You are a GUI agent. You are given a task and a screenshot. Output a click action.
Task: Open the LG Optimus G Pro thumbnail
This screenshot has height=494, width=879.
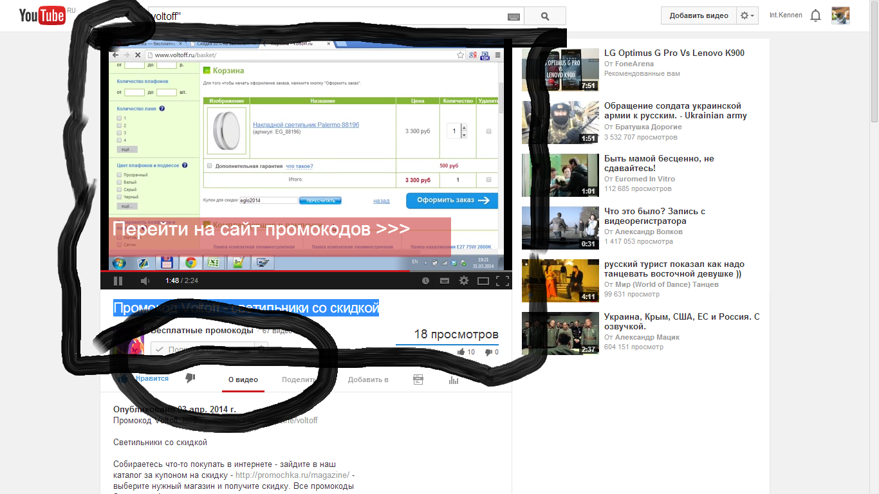pyautogui.click(x=560, y=69)
